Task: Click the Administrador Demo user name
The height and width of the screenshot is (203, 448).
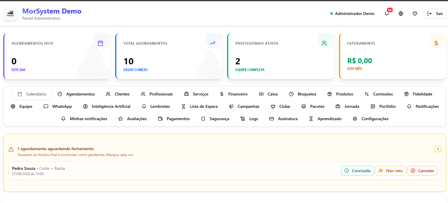Action: [x=355, y=14]
